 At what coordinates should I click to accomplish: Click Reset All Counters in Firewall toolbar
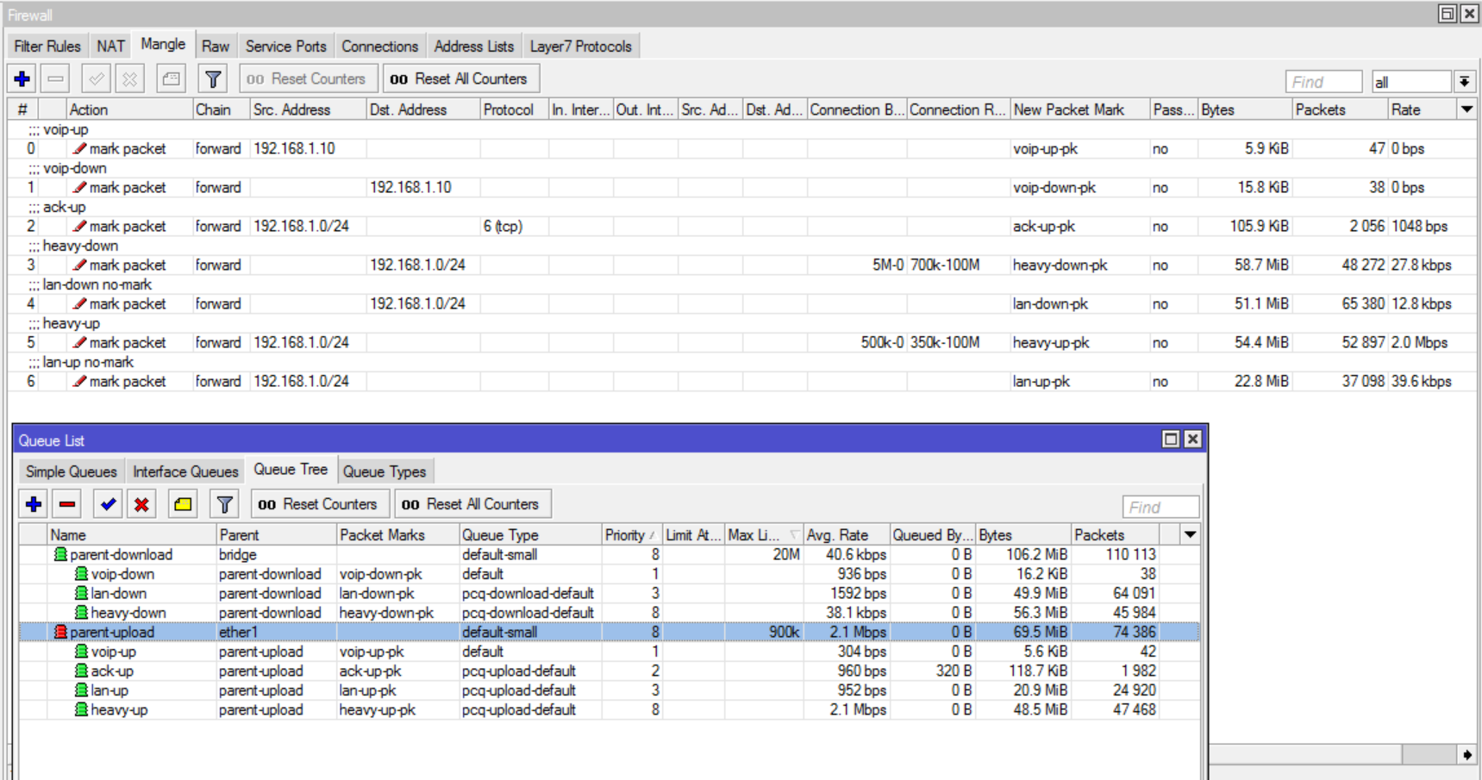[x=461, y=79]
